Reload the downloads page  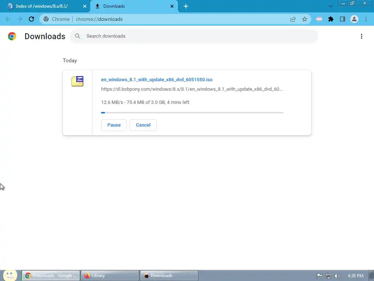[31, 19]
